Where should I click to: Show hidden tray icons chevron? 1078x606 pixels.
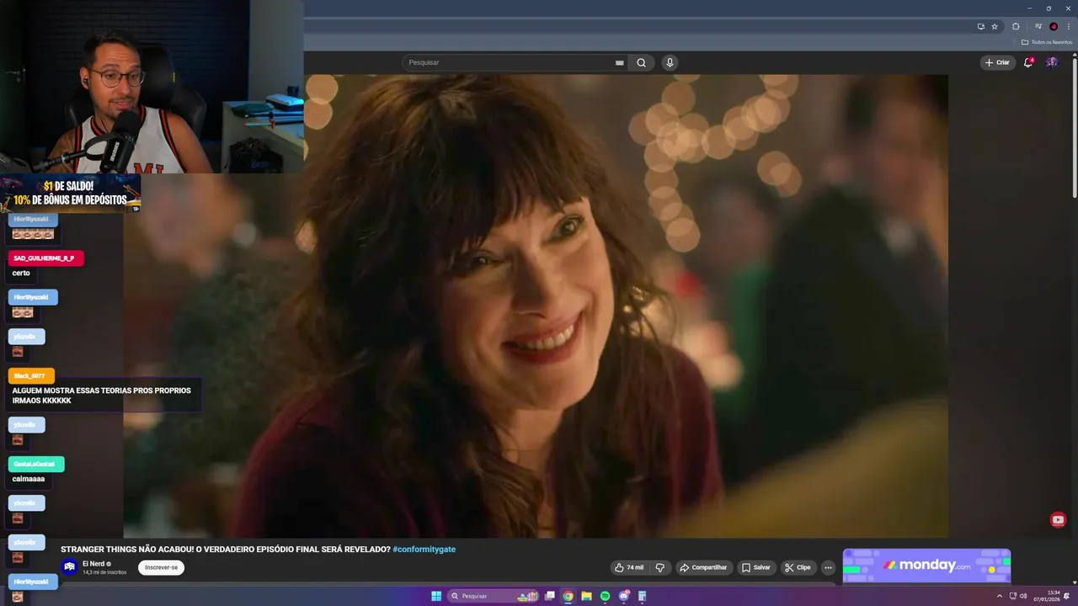pos(1000,596)
